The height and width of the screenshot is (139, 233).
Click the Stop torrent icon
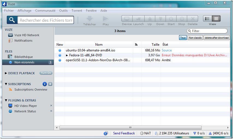[181, 19]
